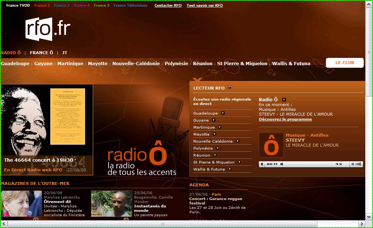Play Guyane radio via its arrow icon
The height and width of the screenshot is (228, 373).
[214, 120]
